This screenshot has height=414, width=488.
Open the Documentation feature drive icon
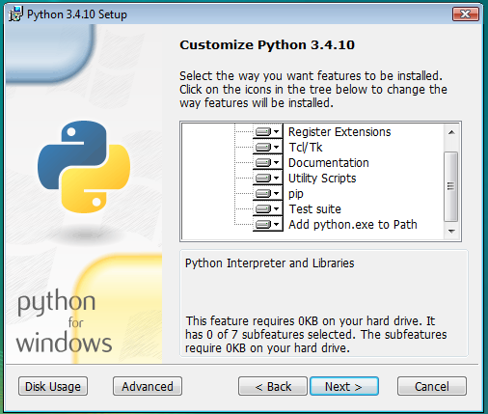pos(267,162)
